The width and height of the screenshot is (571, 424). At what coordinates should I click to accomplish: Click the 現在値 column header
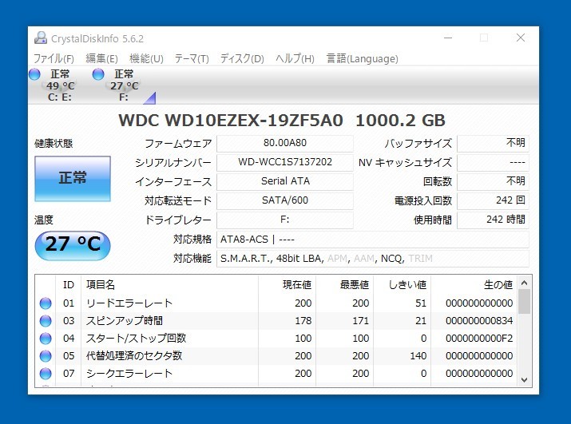[287, 285]
